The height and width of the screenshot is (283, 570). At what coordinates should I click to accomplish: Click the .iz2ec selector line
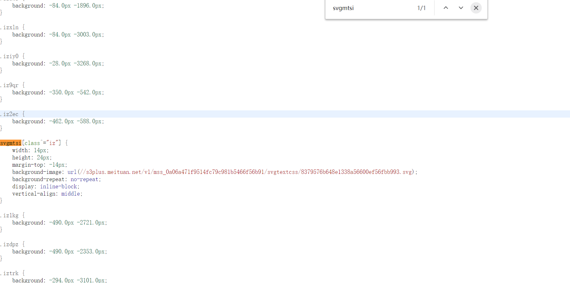285,114
